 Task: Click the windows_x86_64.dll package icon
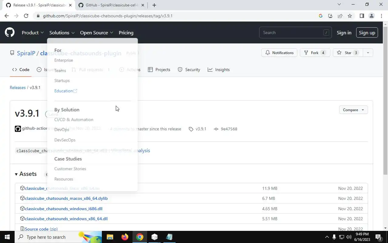click(22, 218)
